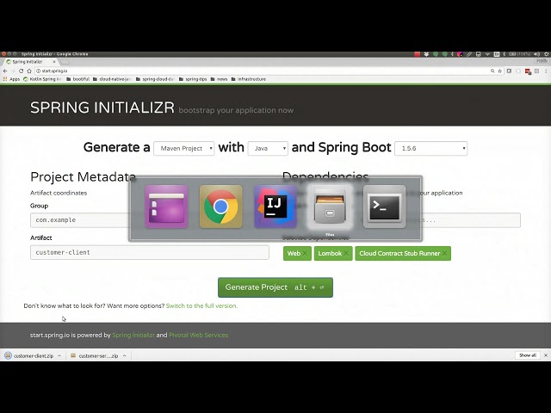This screenshot has width=551, height=413.
Task: Focus the Artifact field customer-client
Action: 150,252
